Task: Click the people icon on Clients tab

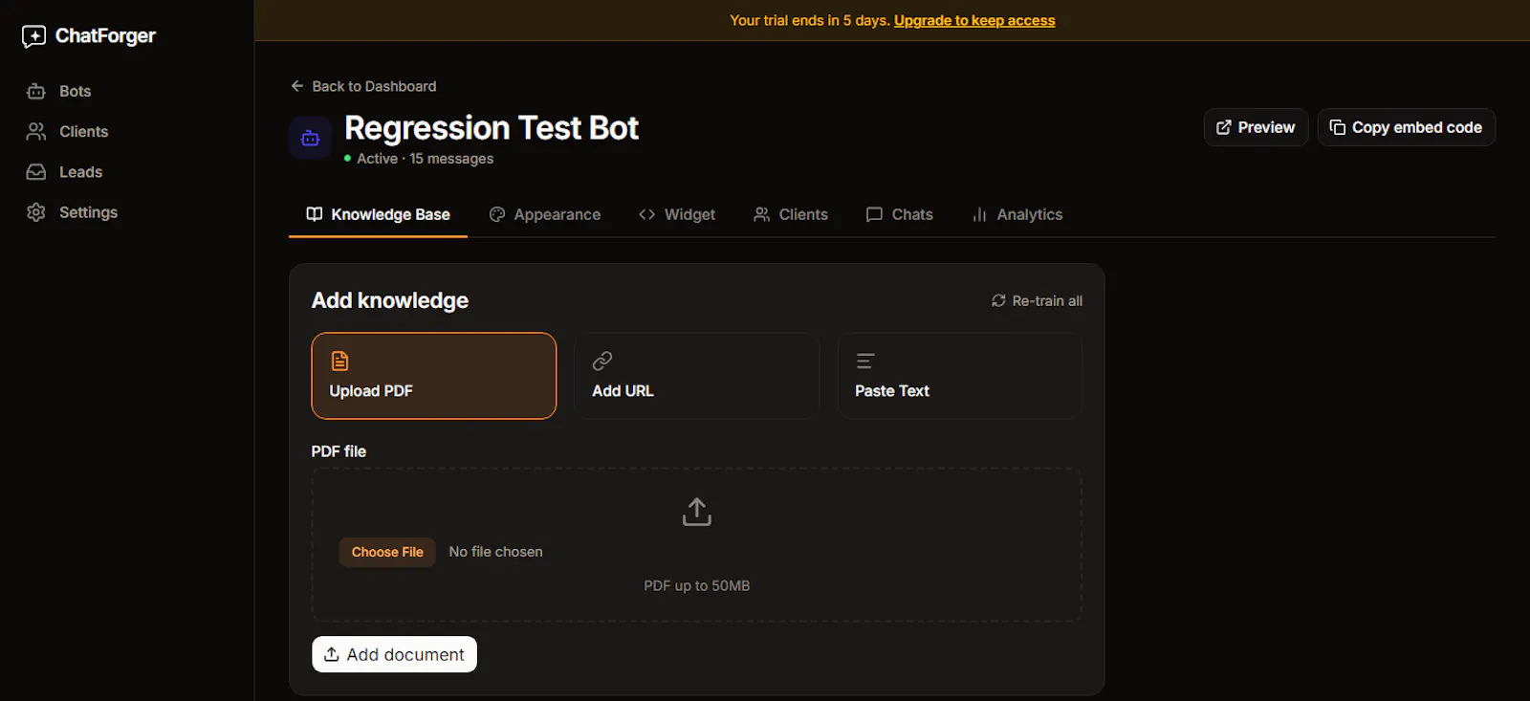Action: tap(761, 214)
